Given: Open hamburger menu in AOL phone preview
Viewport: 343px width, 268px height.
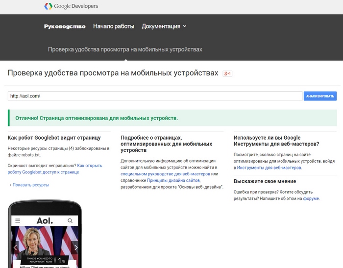Looking at the screenshot, I should (18, 220).
